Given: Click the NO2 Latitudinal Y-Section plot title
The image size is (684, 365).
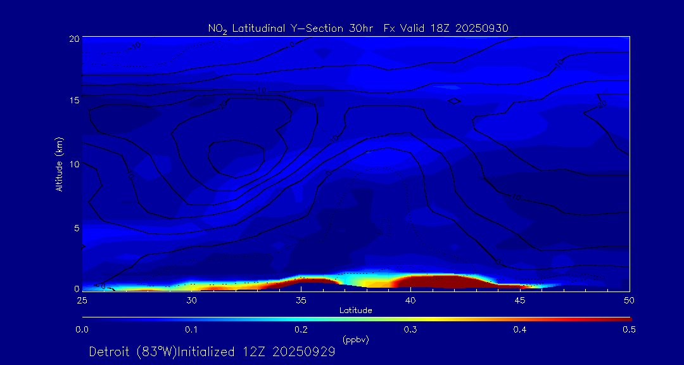Looking at the screenshot, I should coord(358,28).
